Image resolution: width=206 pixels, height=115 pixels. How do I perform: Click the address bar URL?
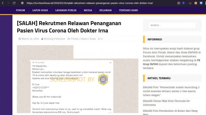(90, 3)
